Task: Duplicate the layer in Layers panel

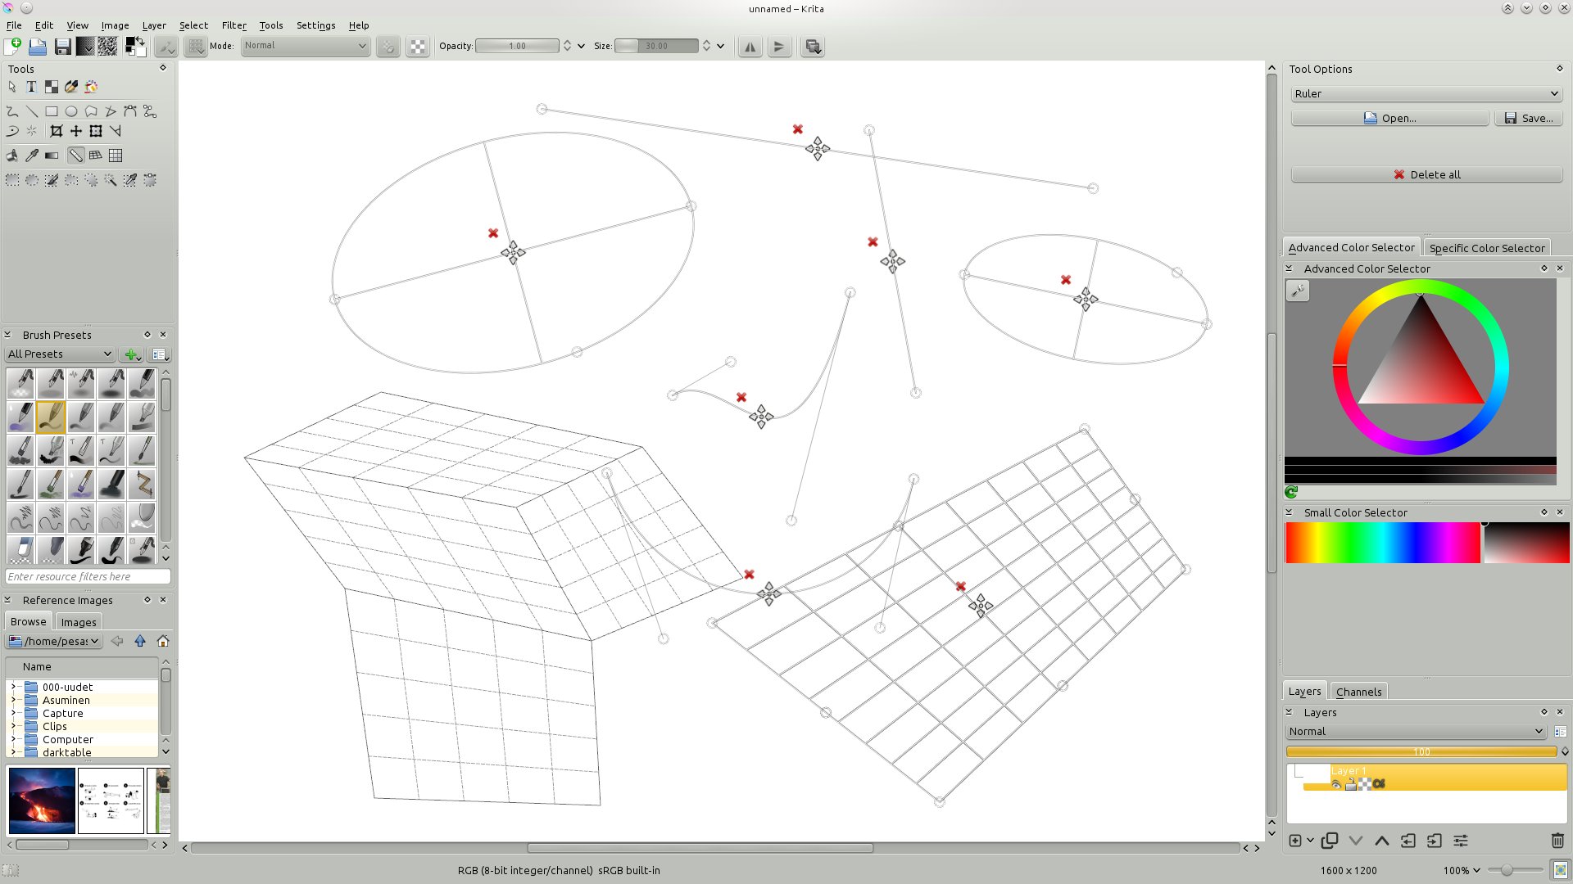Action: [x=1330, y=841]
